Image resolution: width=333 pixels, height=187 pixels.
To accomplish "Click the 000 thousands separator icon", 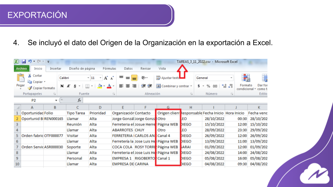I will pos(215,86).
